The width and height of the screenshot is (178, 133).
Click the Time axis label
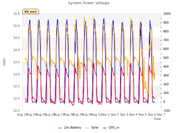click(157, 119)
